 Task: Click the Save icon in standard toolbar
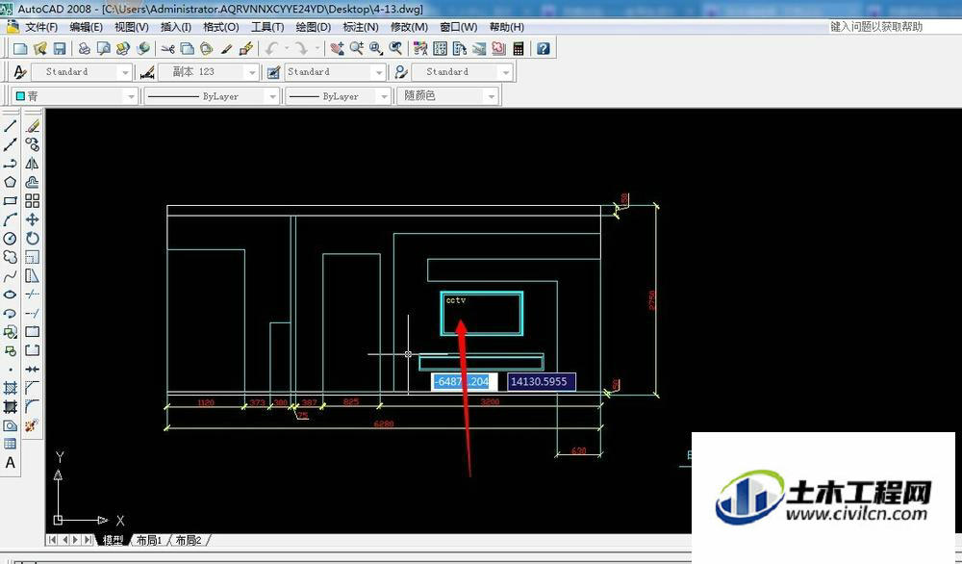point(60,48)
